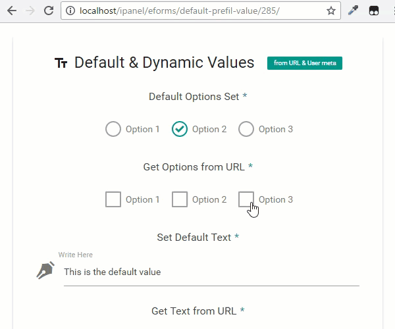Click the Tt typography icon beside heading

61,63
